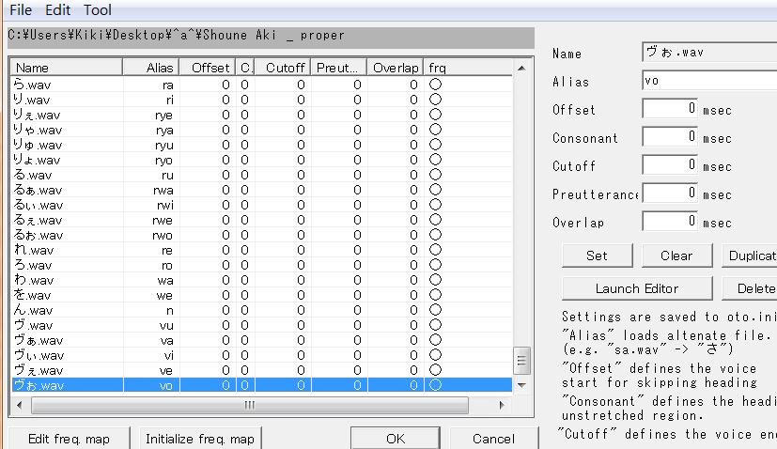Sort by the frq column header

point(468,68)
